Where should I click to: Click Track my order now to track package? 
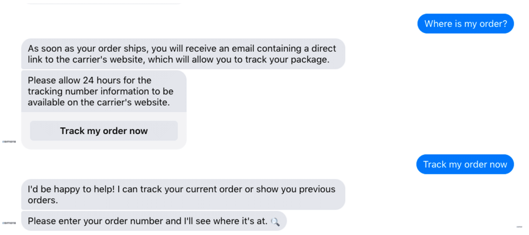click(104, 131)
